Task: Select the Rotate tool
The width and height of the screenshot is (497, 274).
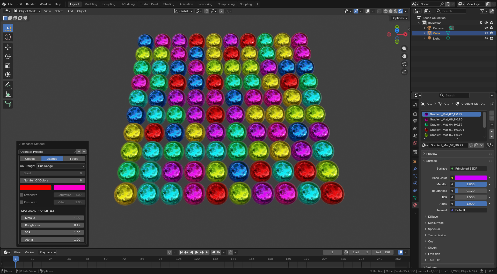Action: click(x=8, y=56)
